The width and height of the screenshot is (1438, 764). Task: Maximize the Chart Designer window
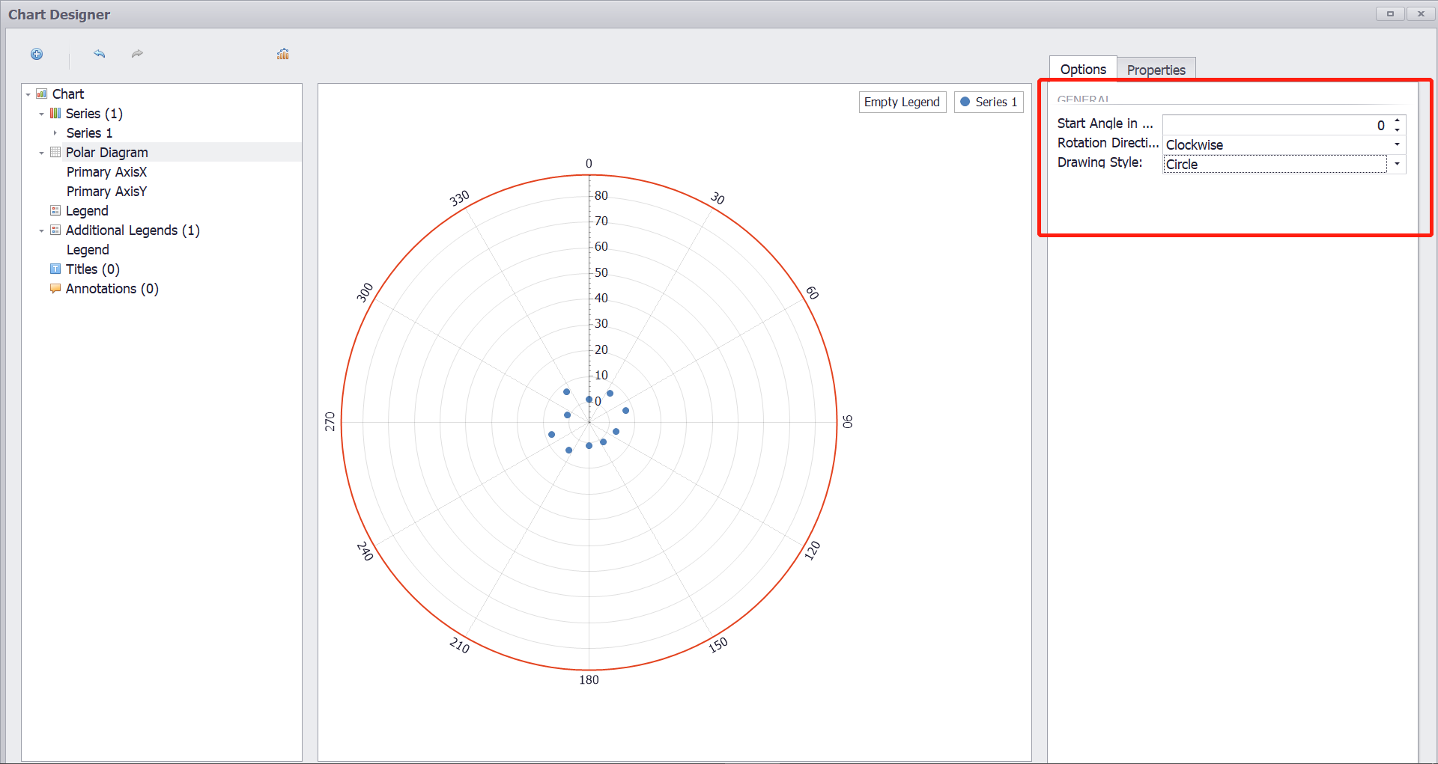tap(1390, 13)
